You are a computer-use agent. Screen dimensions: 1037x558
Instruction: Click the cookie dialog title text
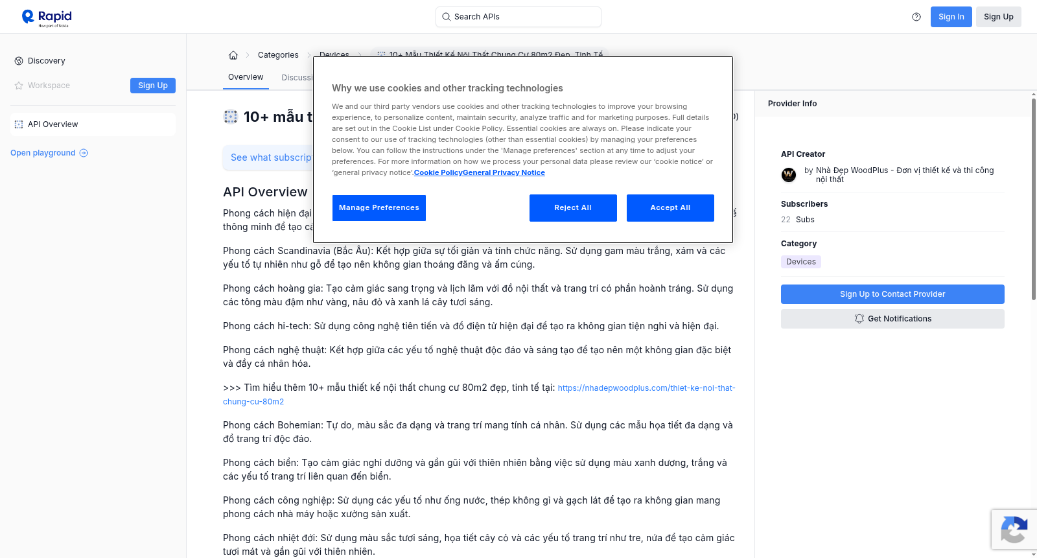[x=447, y=88]
